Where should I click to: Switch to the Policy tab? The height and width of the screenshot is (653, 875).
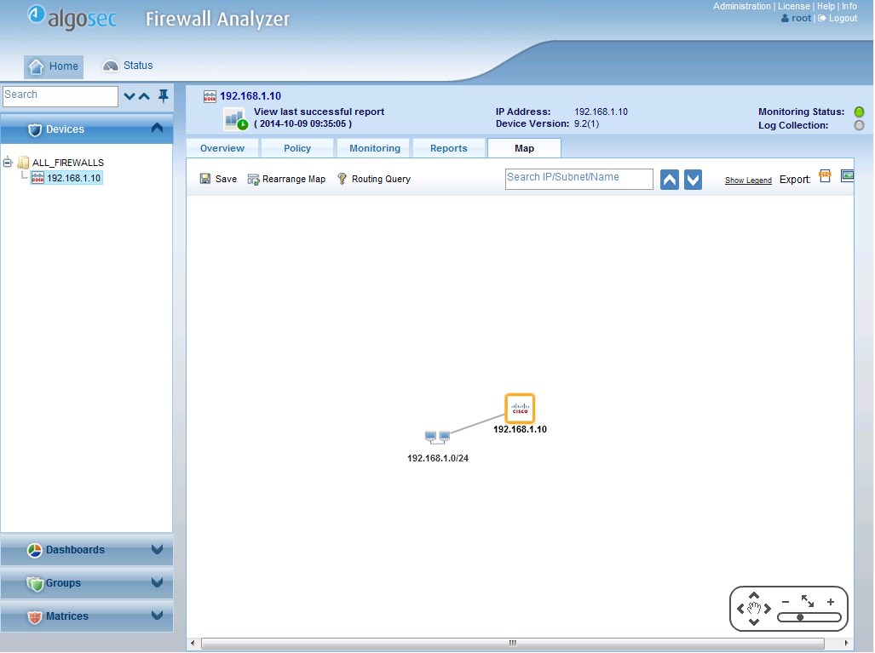coord(296,148)
